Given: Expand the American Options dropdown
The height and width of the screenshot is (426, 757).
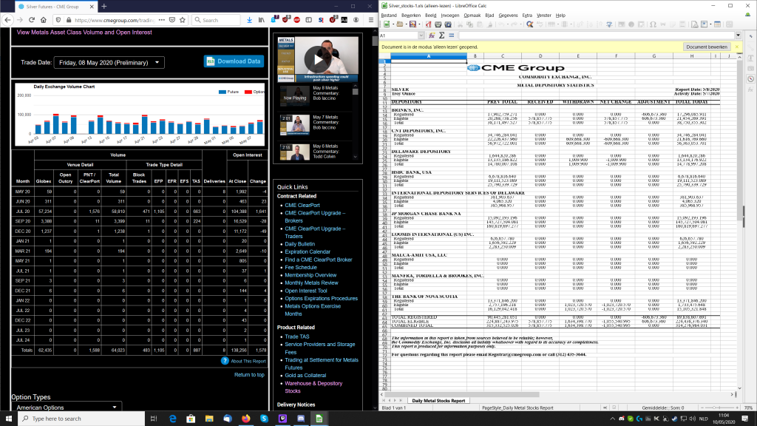Looking at the screenshot, I should tap(67, 408).
